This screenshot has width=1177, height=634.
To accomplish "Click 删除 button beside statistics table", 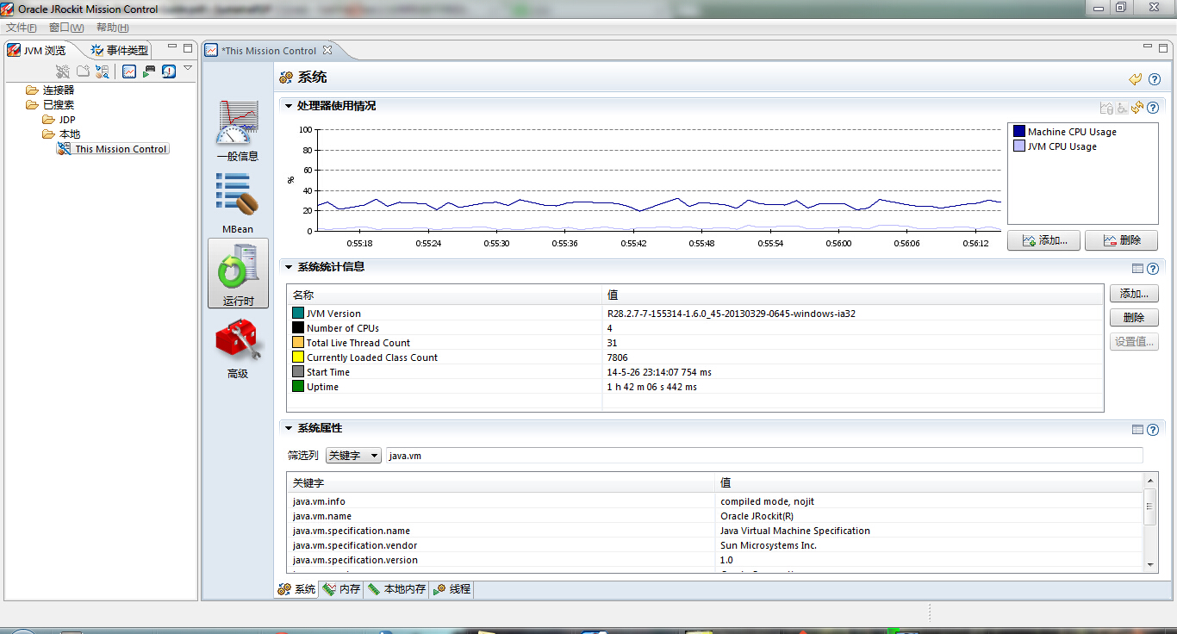I will (1134, 318).
